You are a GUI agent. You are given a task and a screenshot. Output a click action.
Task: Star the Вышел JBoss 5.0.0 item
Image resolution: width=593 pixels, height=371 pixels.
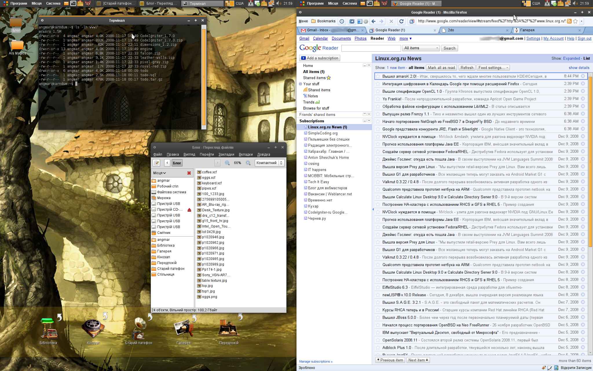click(378, 317)
